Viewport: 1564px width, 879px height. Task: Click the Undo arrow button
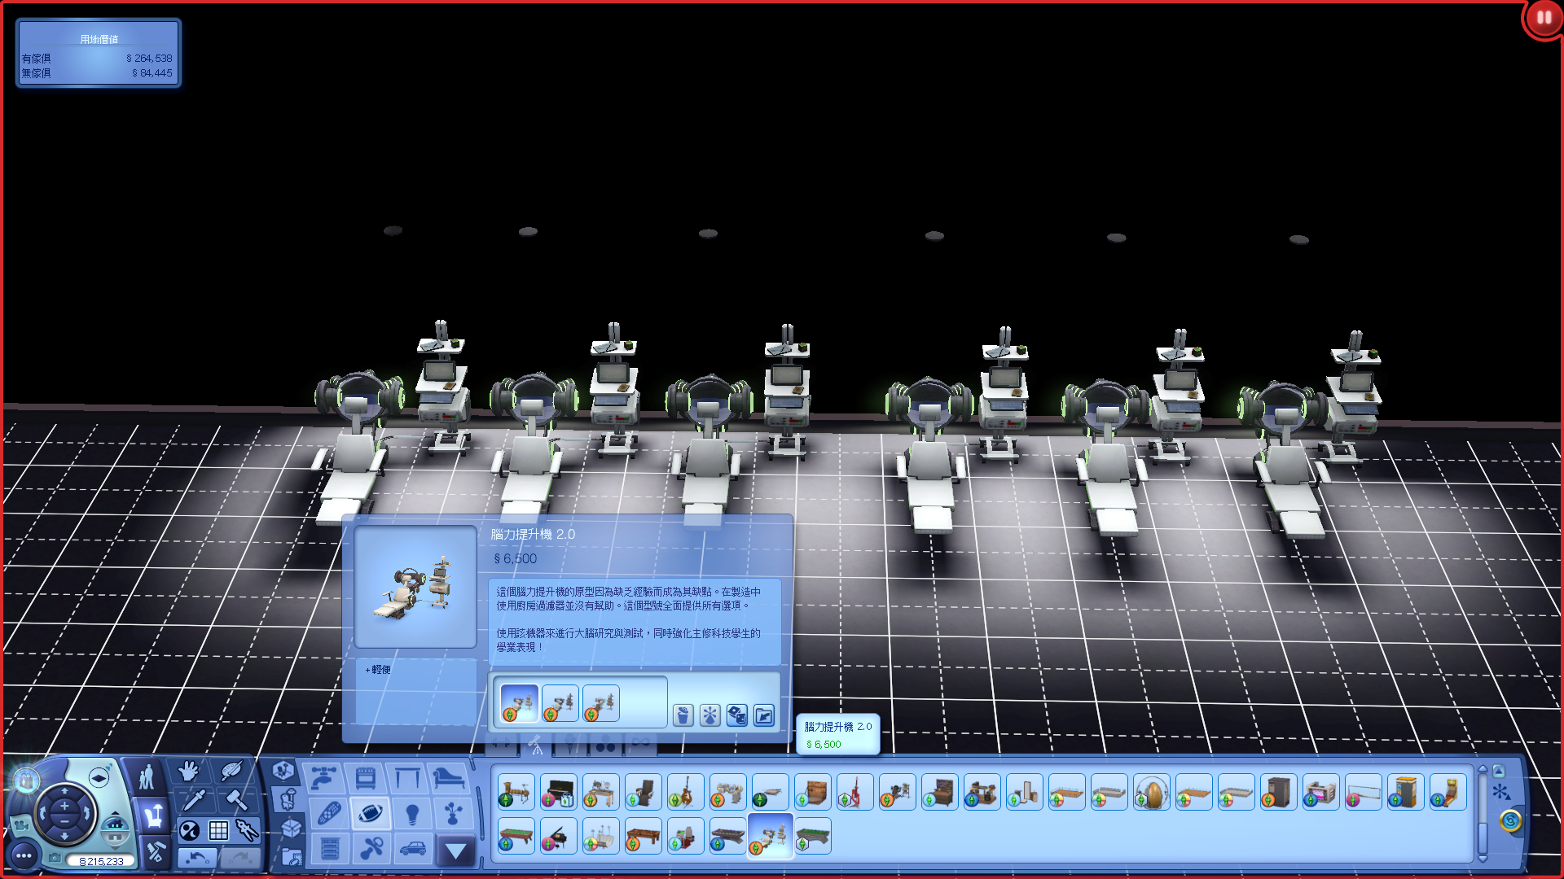point(196,858)
